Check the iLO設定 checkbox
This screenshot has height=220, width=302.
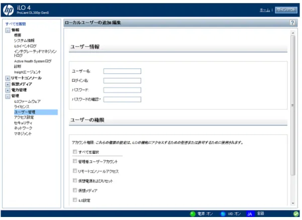pyautogui.click(x=75, y=200)
